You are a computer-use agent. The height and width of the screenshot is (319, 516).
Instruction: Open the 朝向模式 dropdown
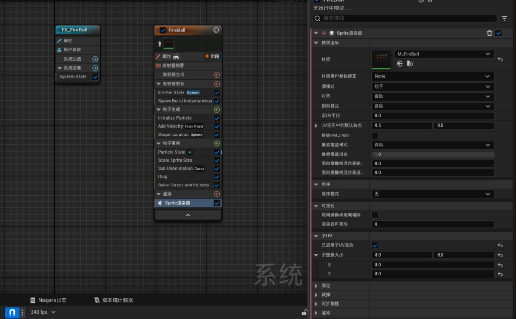tap(433, 106)
